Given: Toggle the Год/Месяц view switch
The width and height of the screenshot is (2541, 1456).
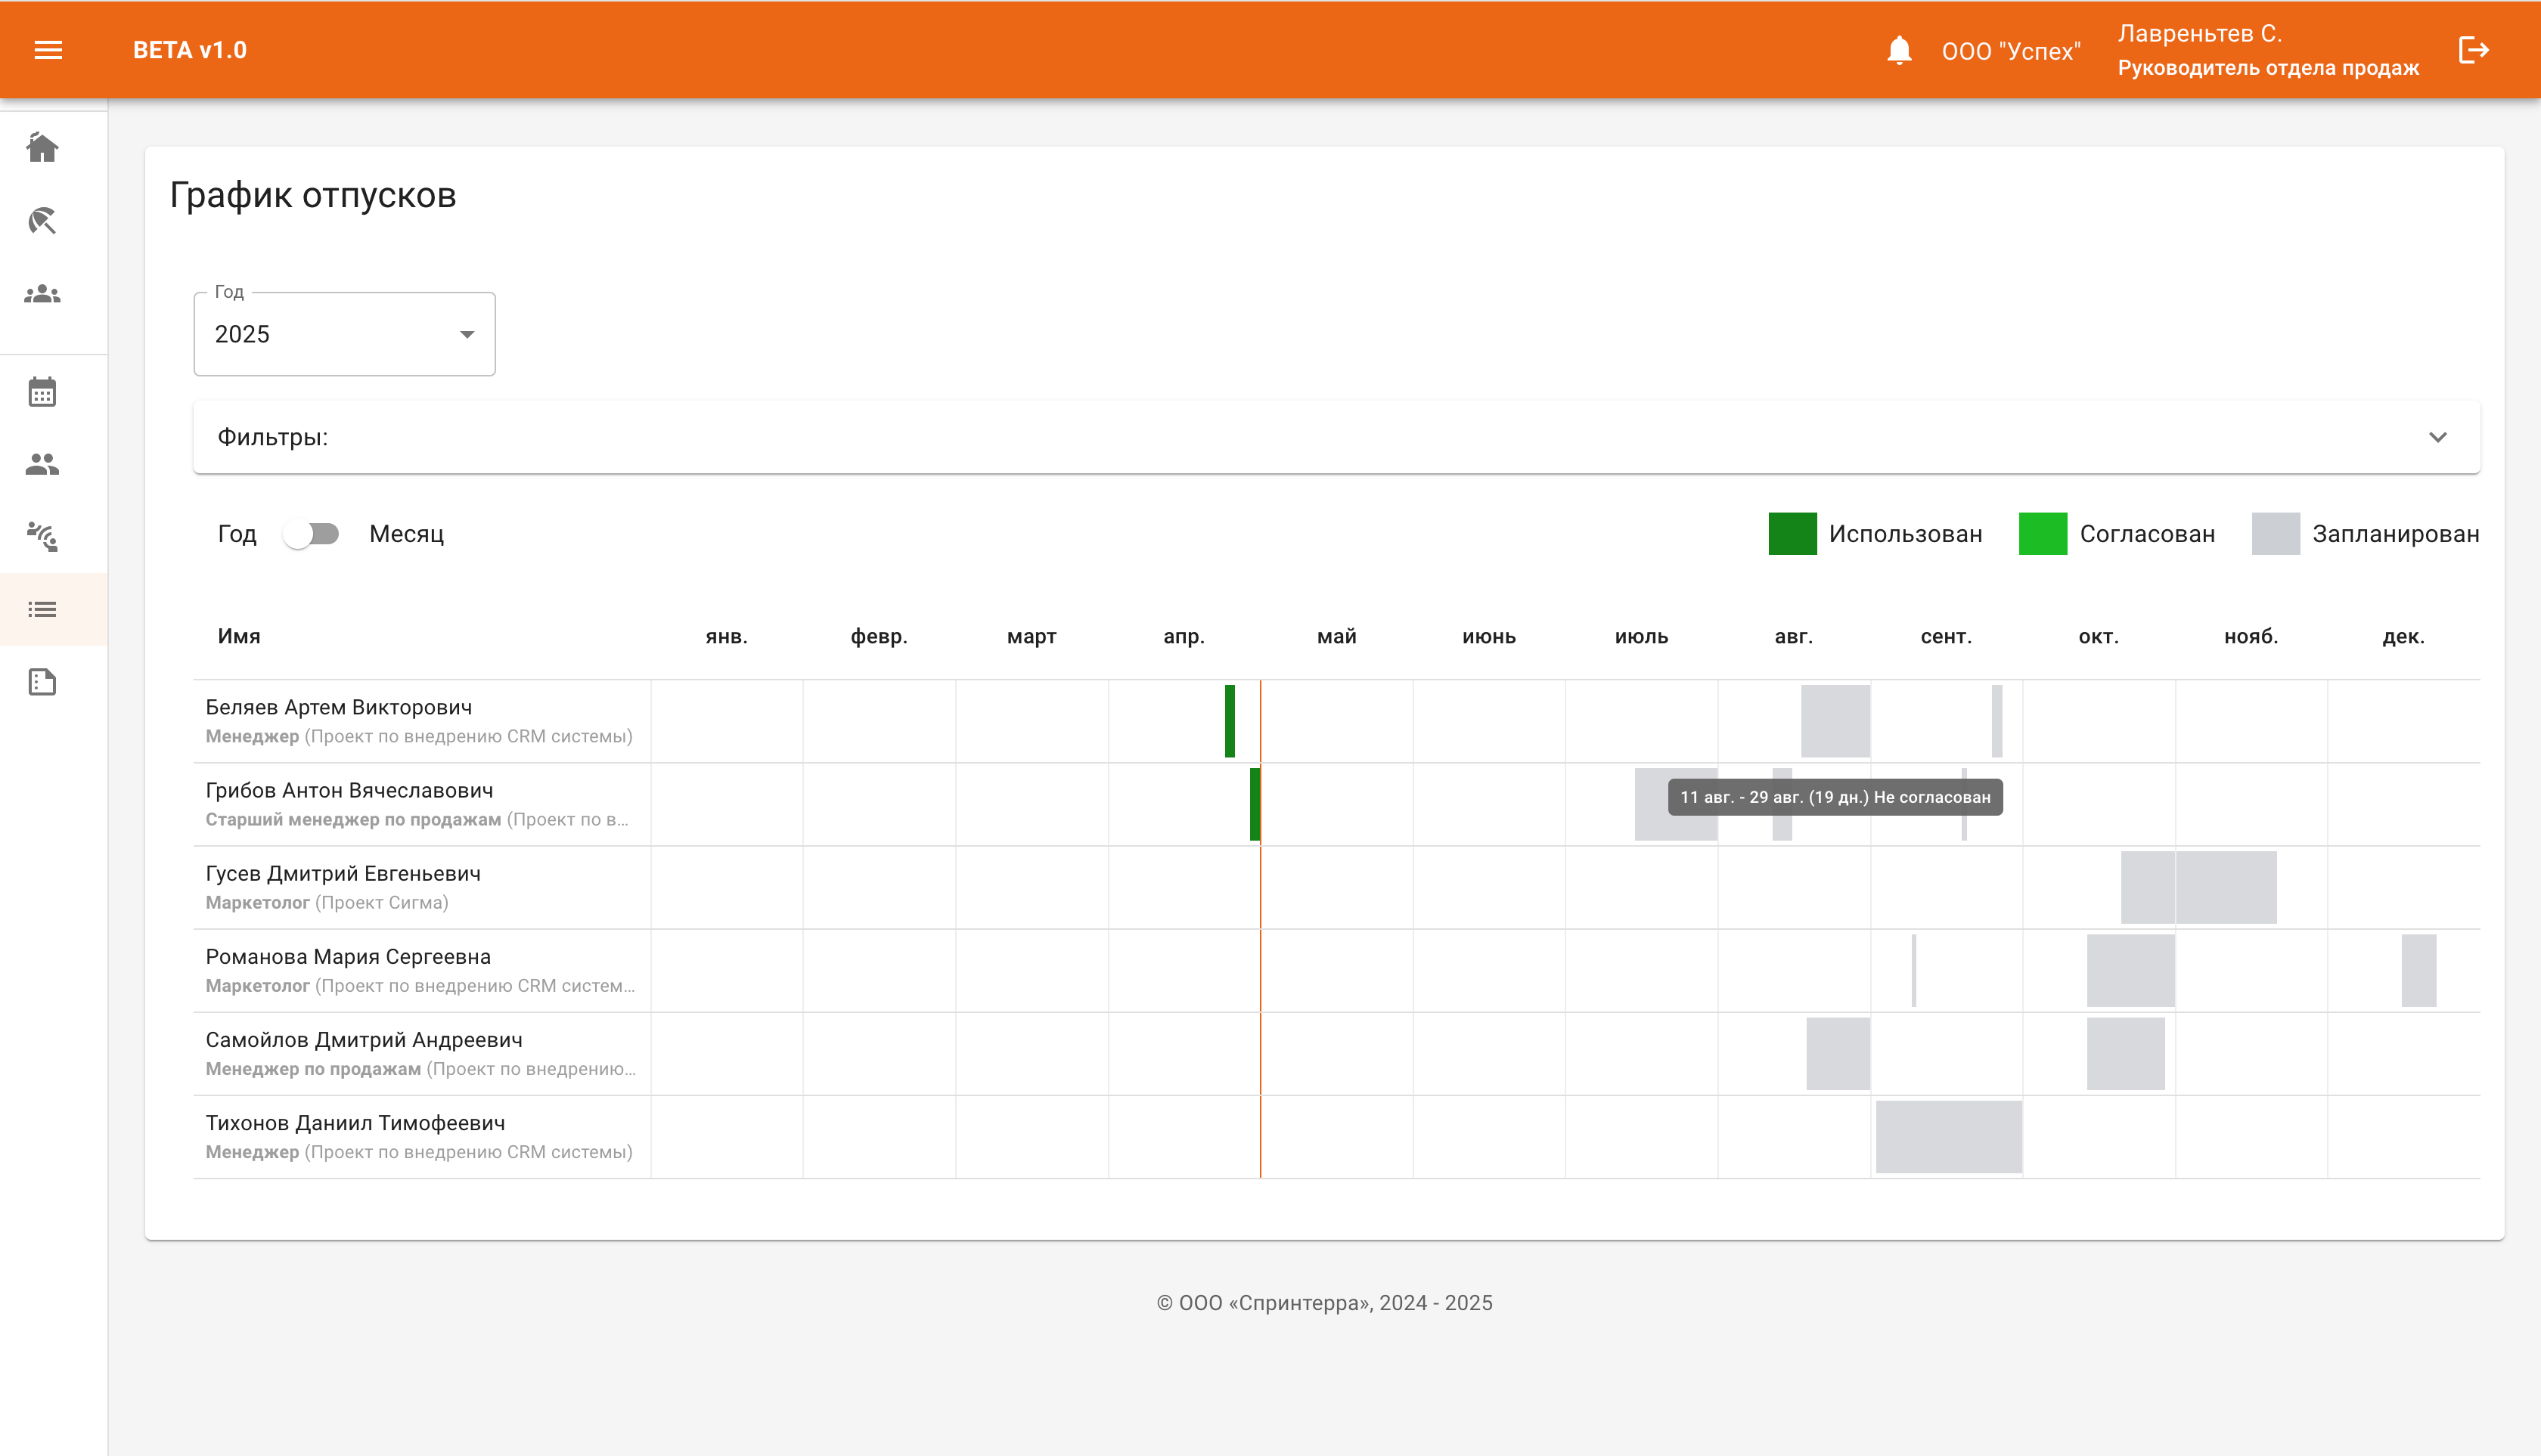Looking at the screenshot, I should click(311, 534).
